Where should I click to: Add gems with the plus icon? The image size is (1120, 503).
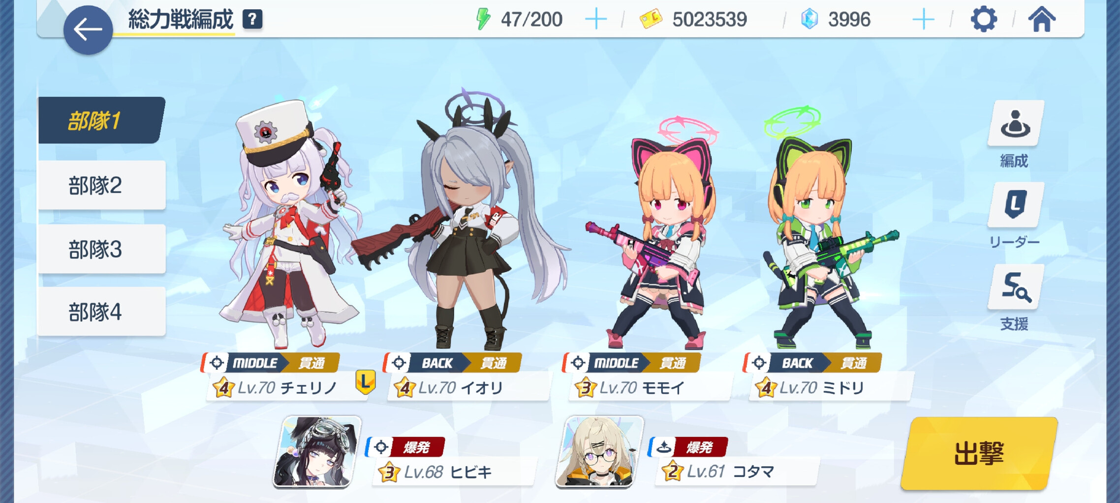click(923, 19)
